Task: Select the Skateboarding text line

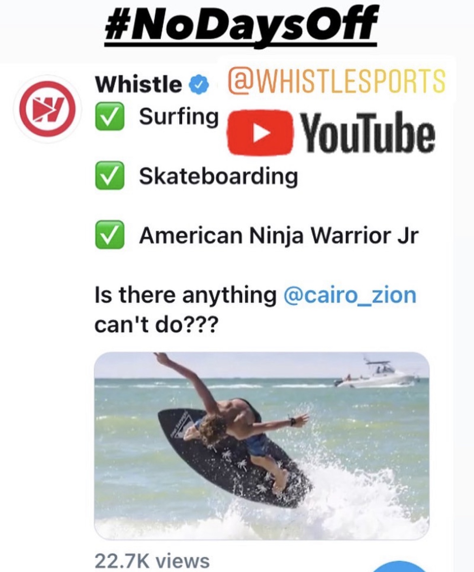Action: pyautogui.click(x=218, y=176)
